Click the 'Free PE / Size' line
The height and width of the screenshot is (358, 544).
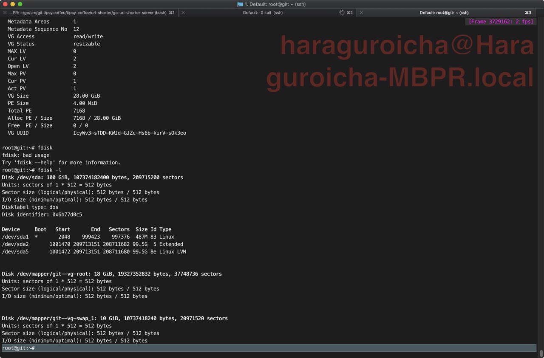[48, 126]
